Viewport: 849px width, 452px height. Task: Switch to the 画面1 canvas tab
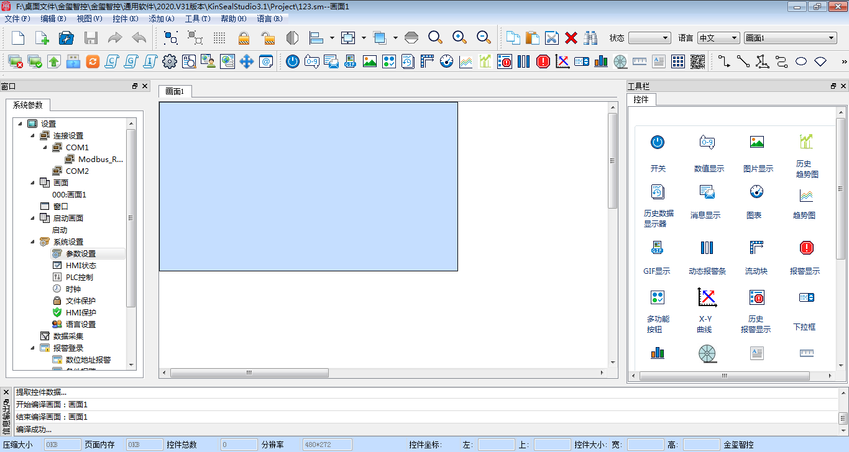[x=175, y=92]
